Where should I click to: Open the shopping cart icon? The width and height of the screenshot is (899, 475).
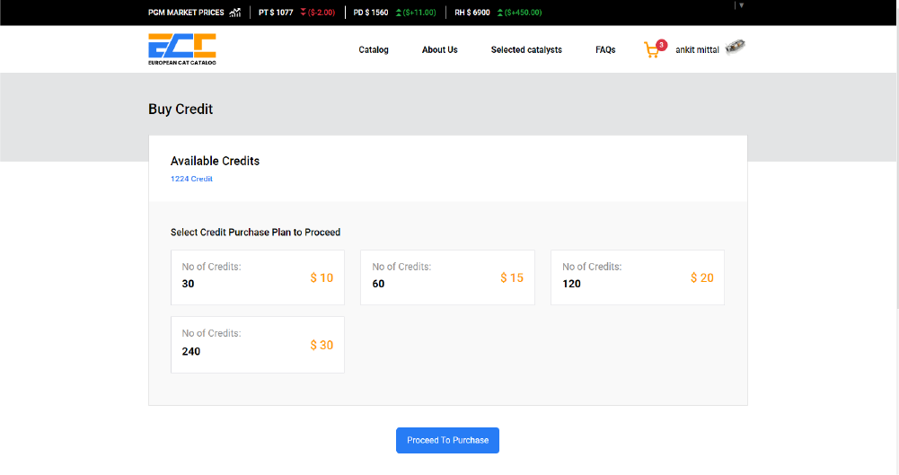(x=651, y=50)
